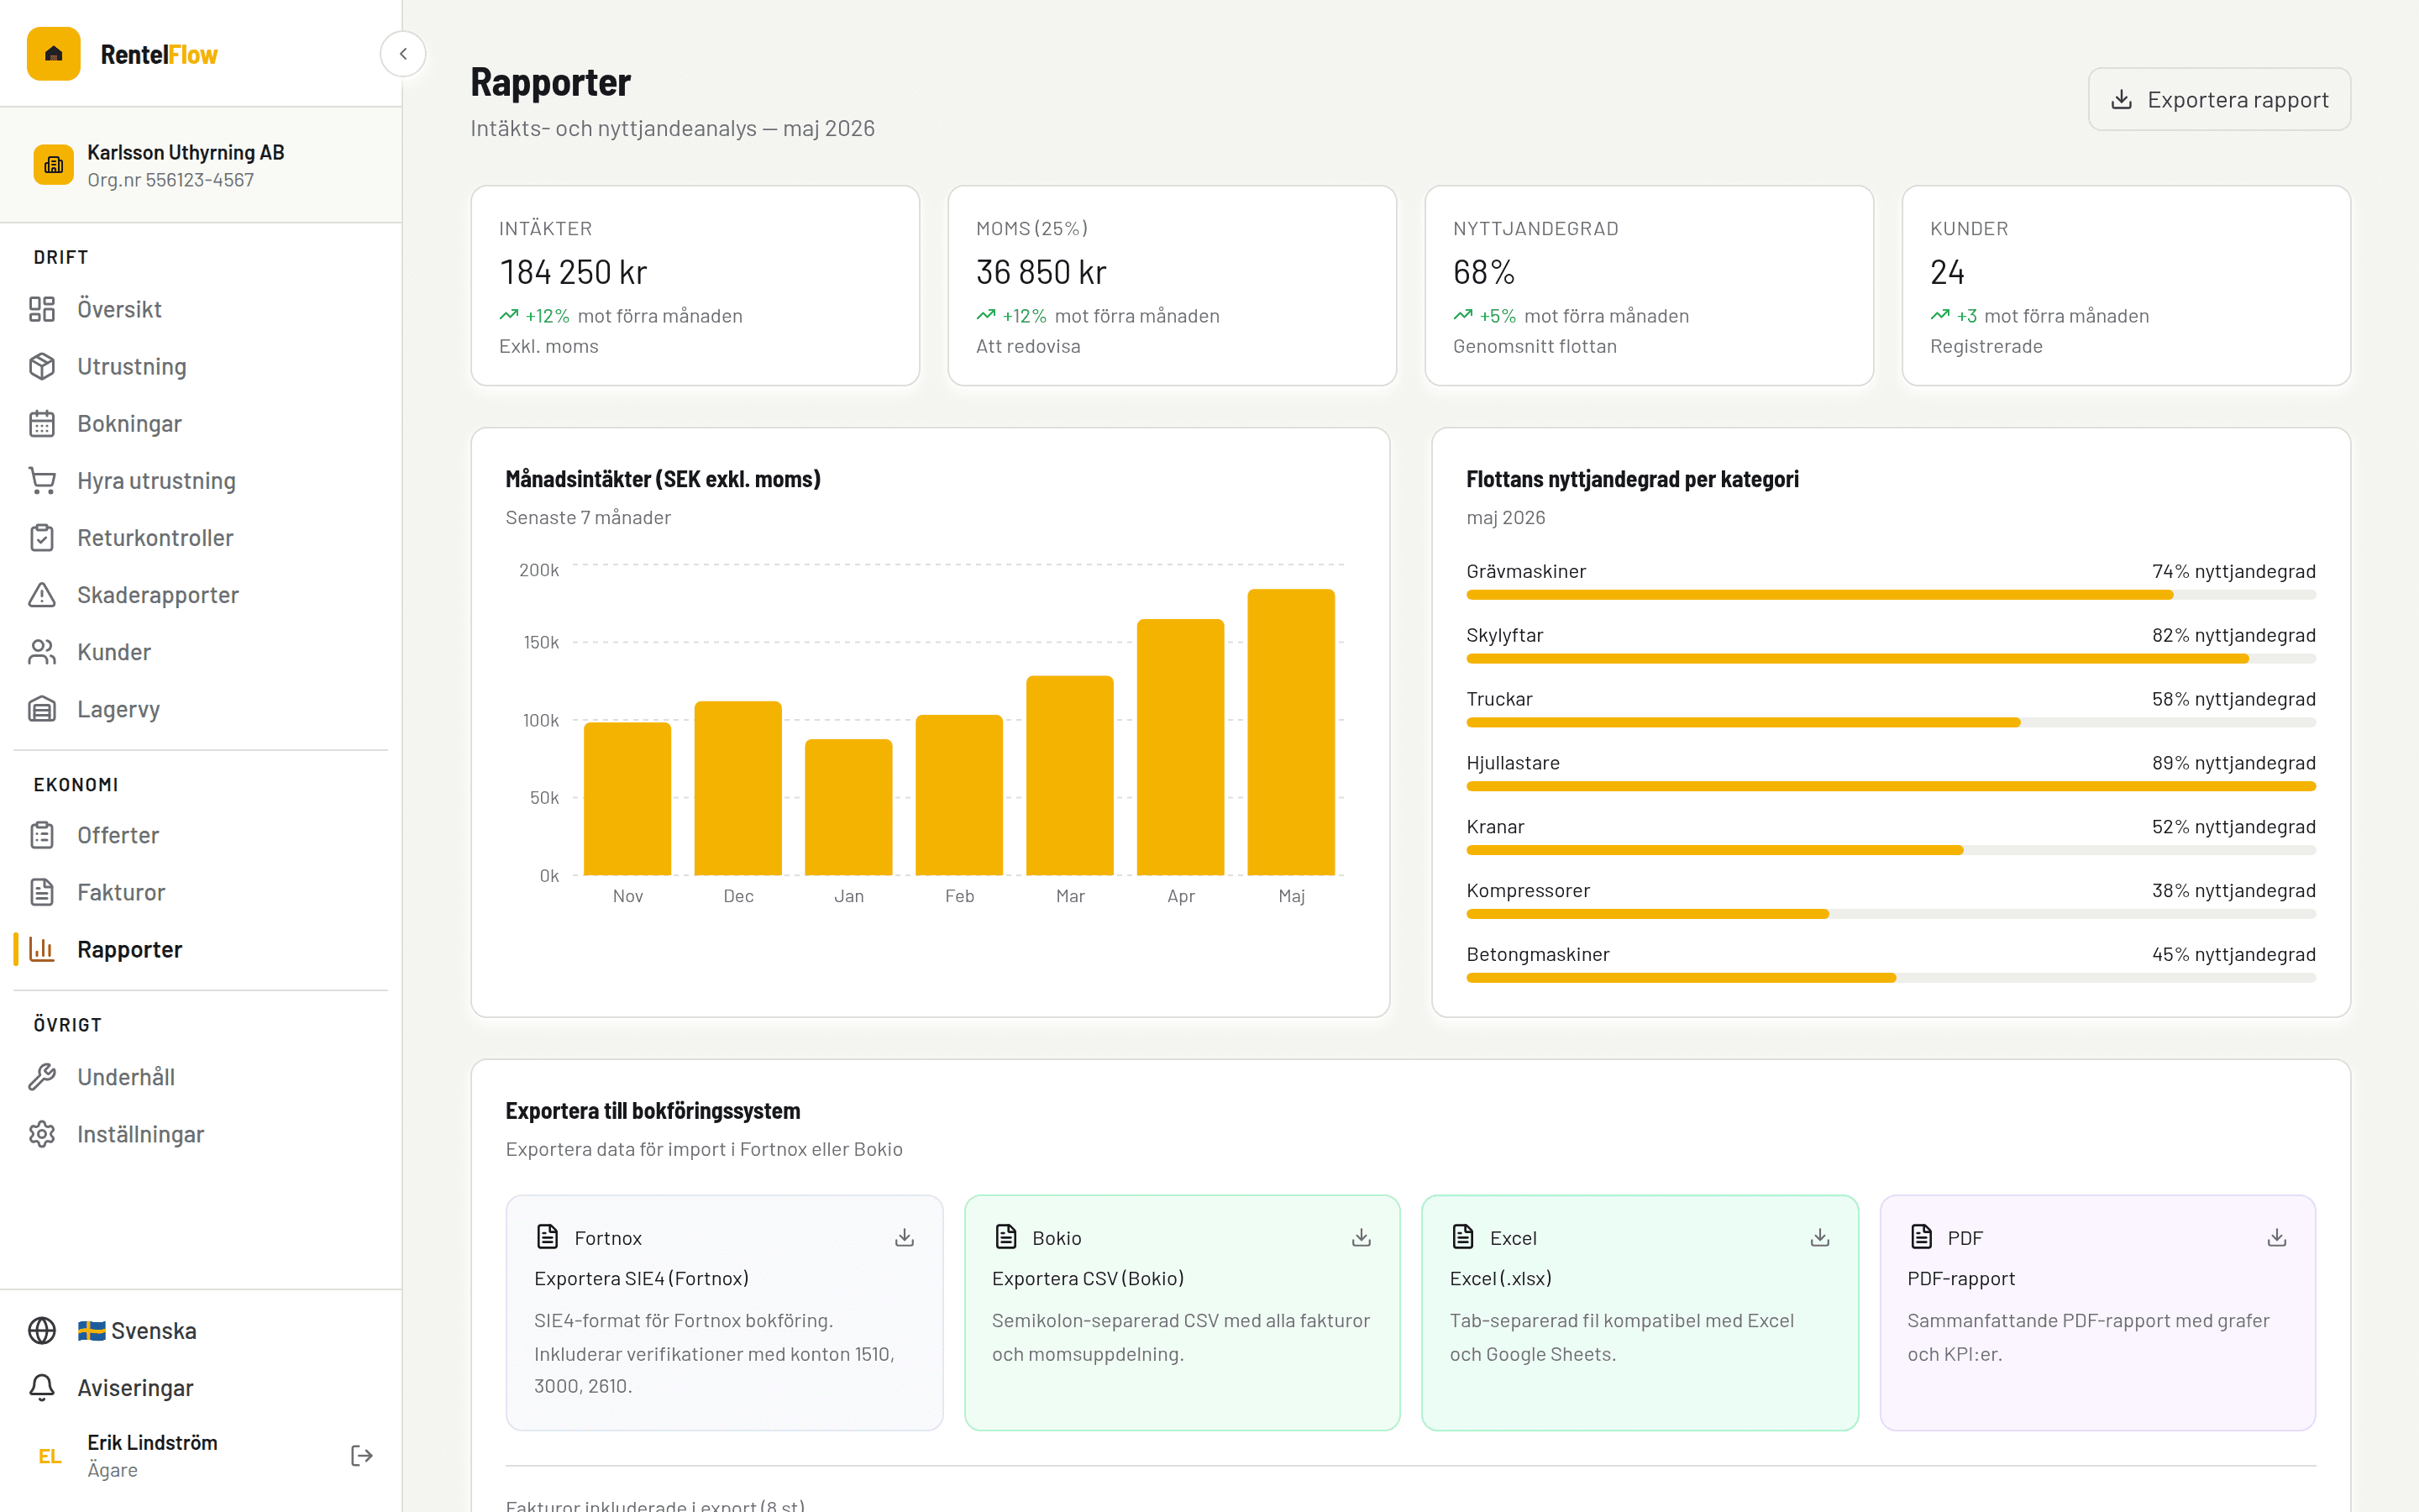Click the Utrustning box icon
The image size is (2419, 1512).
click(x=42, y=366)
